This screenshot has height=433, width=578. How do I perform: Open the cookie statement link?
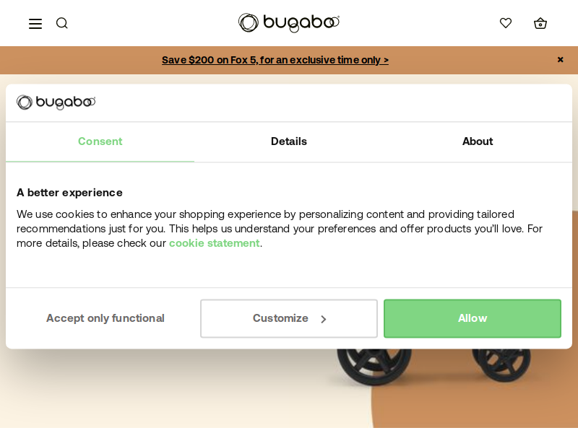214,243
